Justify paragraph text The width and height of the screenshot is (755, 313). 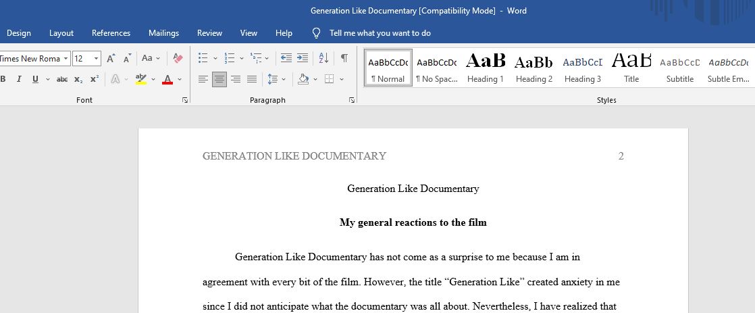point(252,79)
